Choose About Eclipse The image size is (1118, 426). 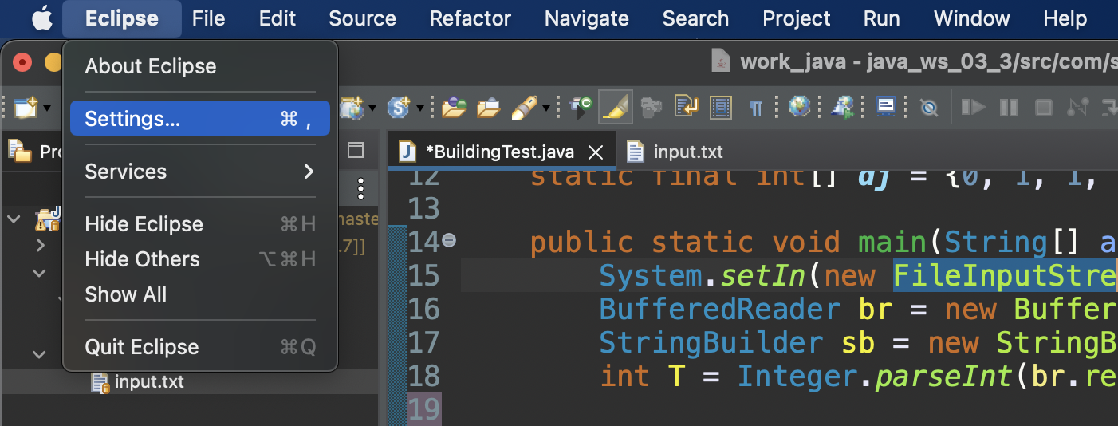pos(200,66)
